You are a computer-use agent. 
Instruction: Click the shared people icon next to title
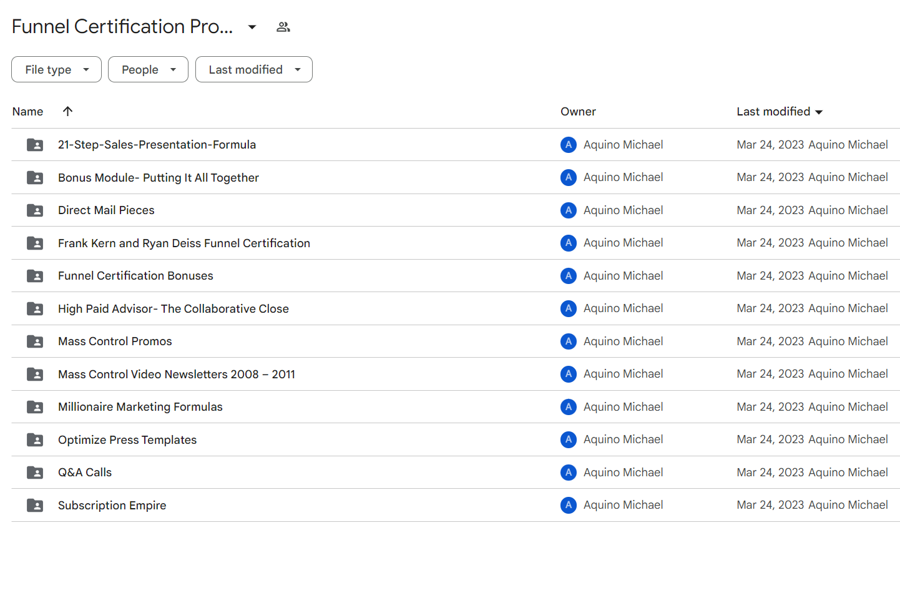pyautogui.click(x=283, y=27)
